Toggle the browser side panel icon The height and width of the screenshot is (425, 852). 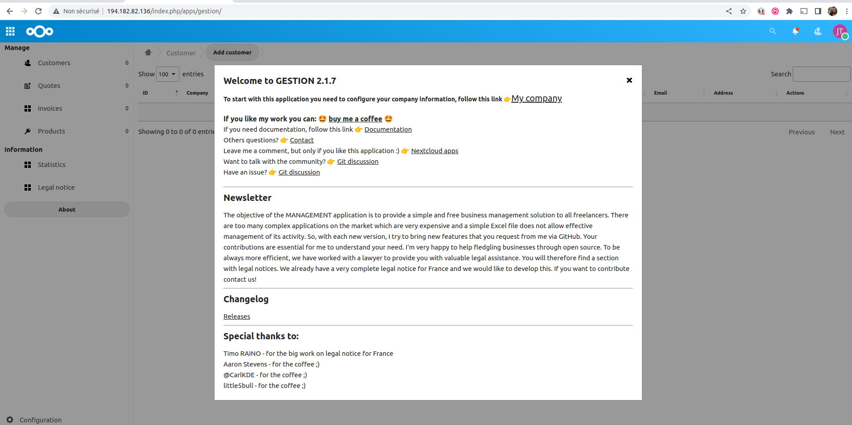pos(818,11)
